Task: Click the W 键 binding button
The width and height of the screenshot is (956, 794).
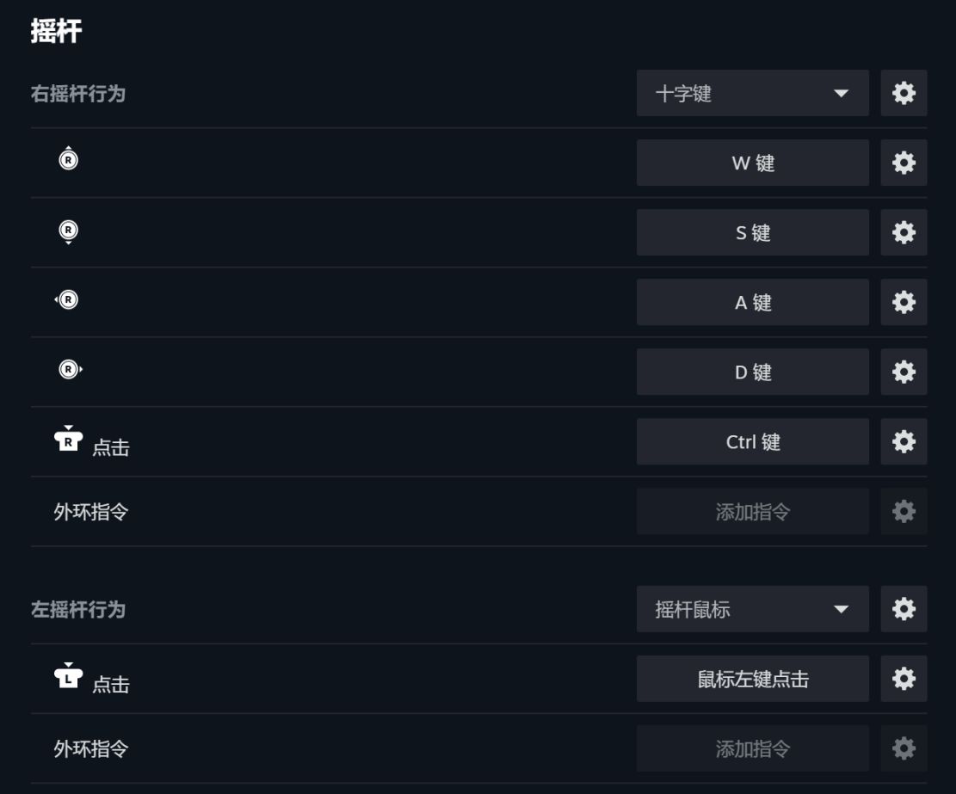Action: pos(752,163)
